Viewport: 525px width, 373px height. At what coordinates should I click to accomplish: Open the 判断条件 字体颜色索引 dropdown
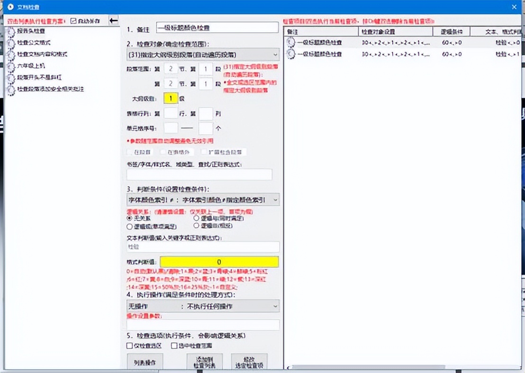coord(203,200)
